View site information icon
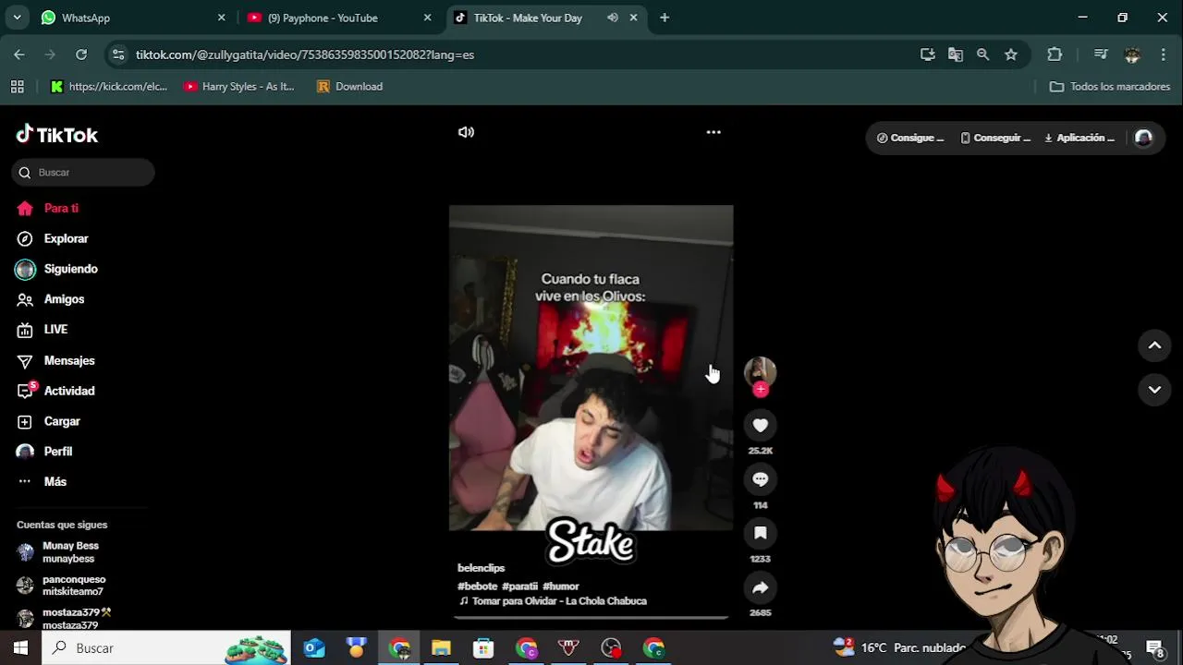1183x665 pixels. [x=118, y=54]
